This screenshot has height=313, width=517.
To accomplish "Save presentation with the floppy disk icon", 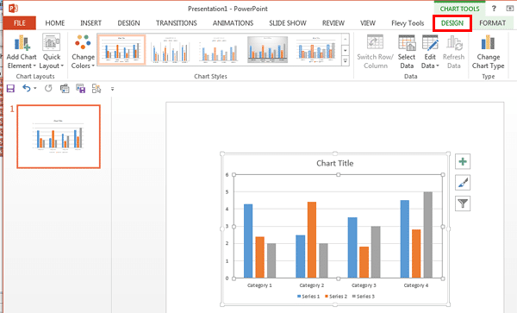I will [x=10, y=89].
